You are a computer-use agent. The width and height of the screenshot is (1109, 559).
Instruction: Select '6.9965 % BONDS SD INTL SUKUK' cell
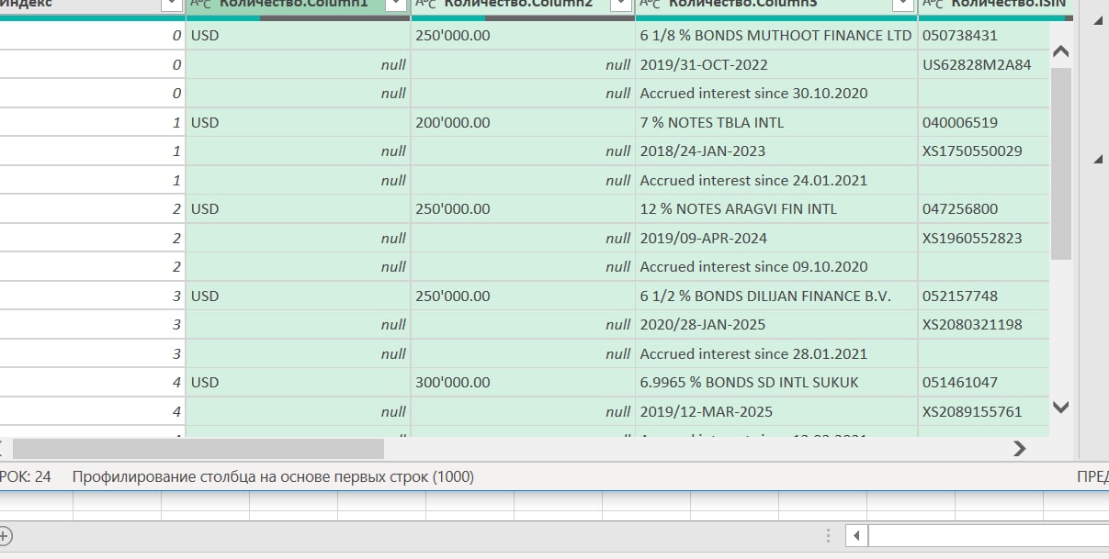(776, 383)
